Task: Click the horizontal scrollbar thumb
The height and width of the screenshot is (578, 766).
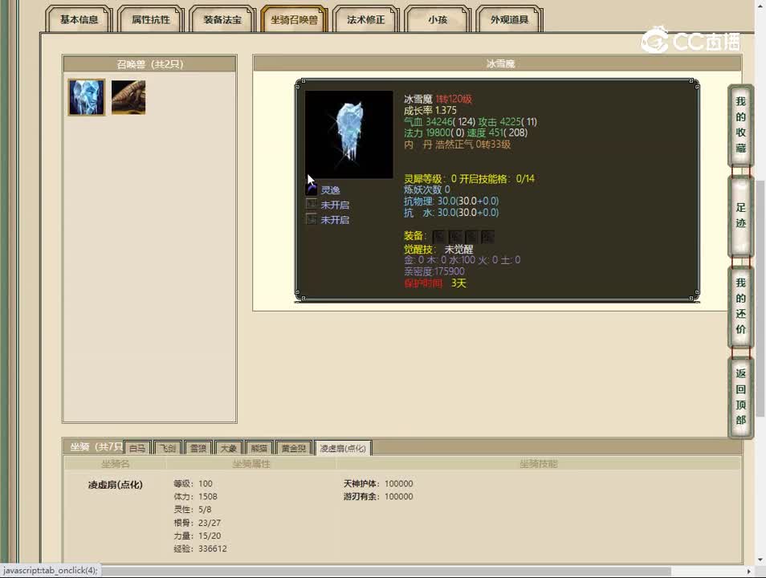Action: [x=386, y=571]
